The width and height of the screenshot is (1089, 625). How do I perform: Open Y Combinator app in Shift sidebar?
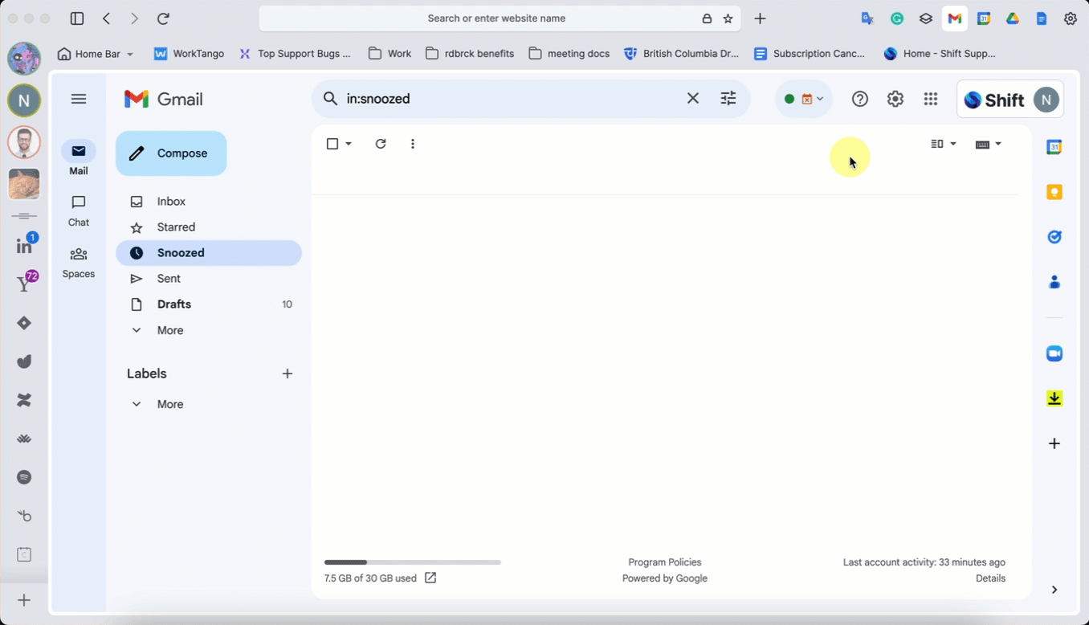click(24, 284)
